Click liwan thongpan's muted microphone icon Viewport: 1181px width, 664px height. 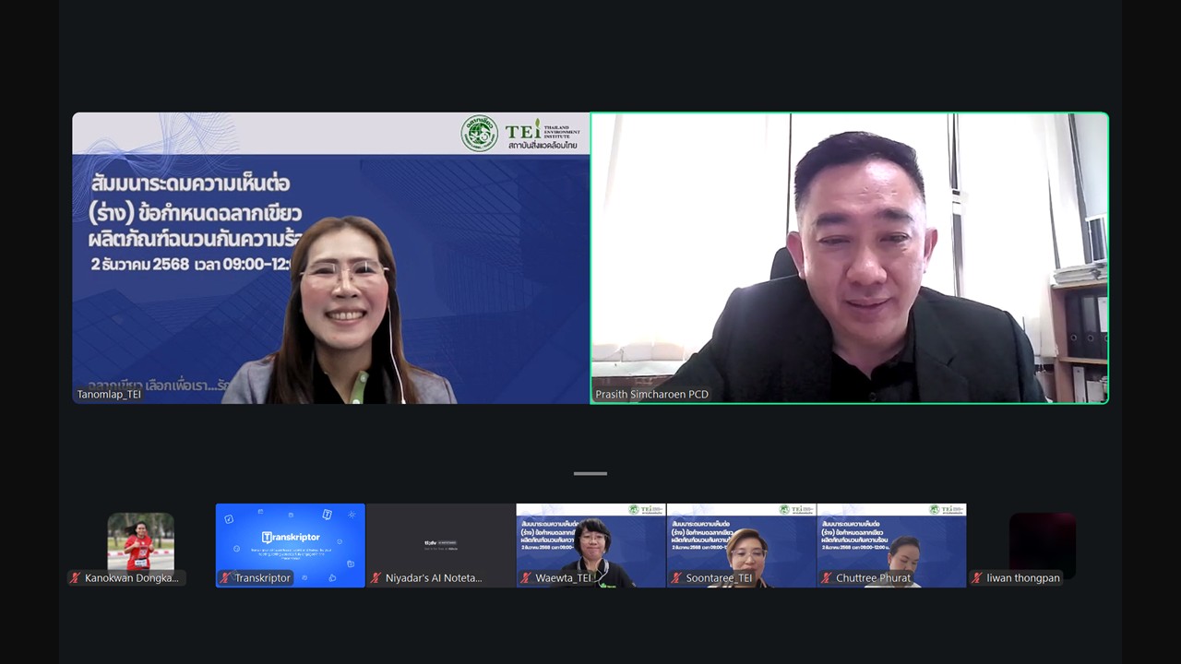click(977, 578)
